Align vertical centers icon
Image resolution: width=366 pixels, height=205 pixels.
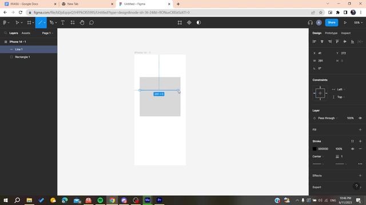click(x=345, y=42)
